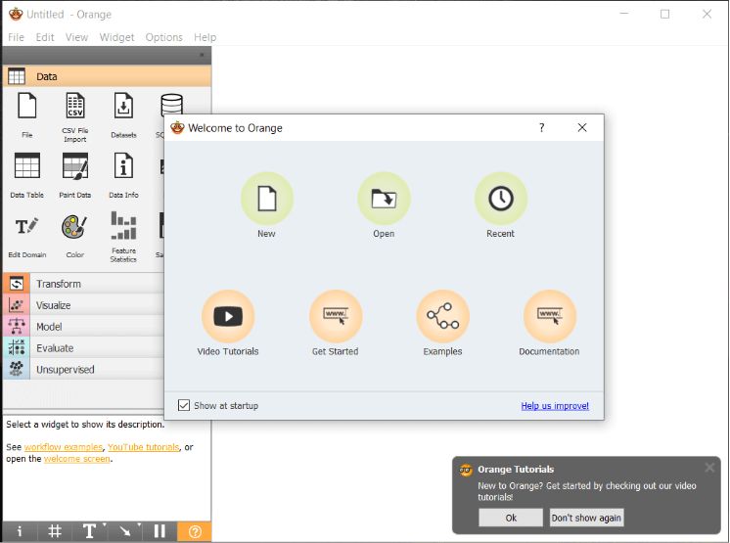Click the orange help '?' toolbar icon
This screenshot has height=543, width=730.
tap(195, 531)
